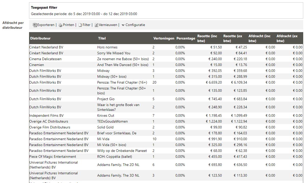Click the 'Knives Out' title cell
The width and height of the screenshot is (305, 183).
click(106, 115)
